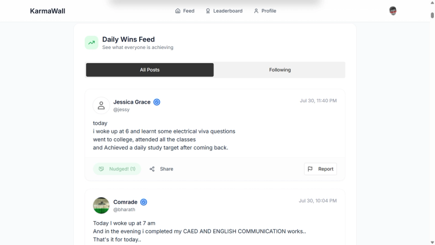The image size is (435, 245).
Task: Click the share icon on Jessica's post
Action: click(152, 169)
